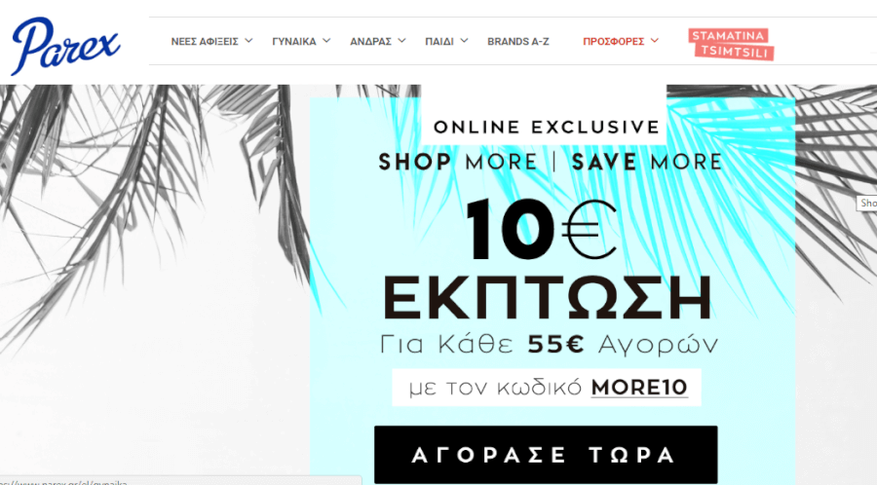Screen dimensions: 877x485
Task: Click the ONLINE EXCLUSIVE banner heading
Action: (x=547, y=128)
